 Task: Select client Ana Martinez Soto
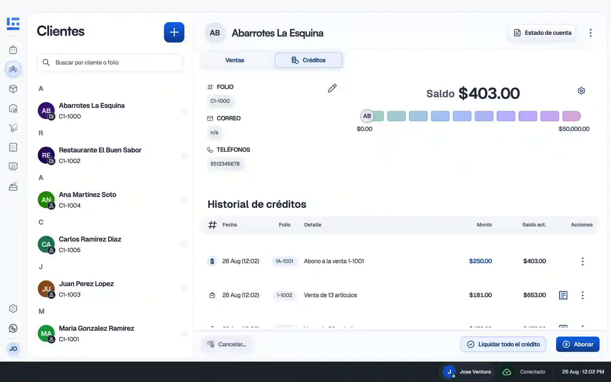click(112, 200)
